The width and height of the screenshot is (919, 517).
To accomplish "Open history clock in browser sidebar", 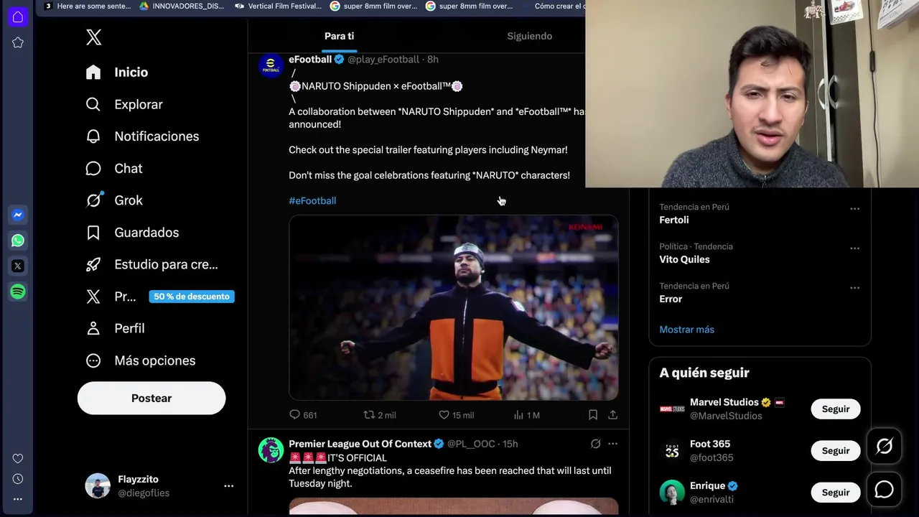I will point(18,479).
